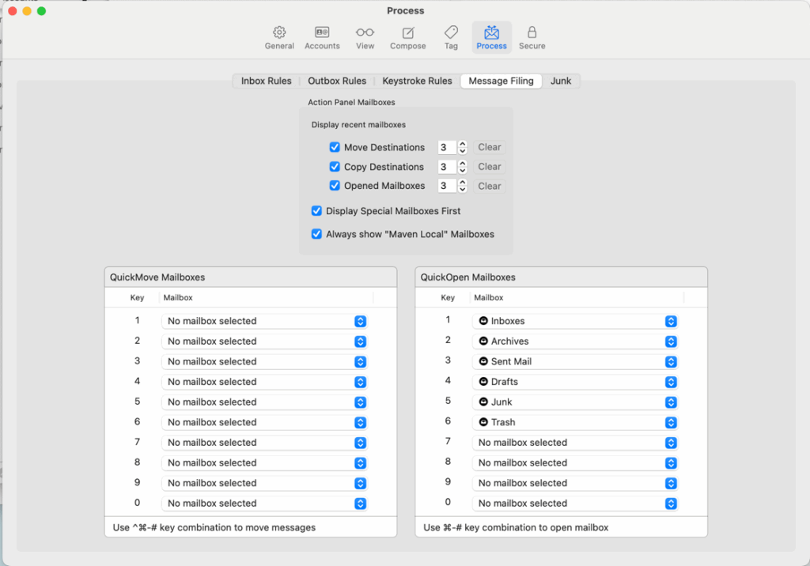The height and width of the screenshot is (566, 810).
Task: Select the Process preferences pane
Action: pyautogui.click(x=491, y=38)
